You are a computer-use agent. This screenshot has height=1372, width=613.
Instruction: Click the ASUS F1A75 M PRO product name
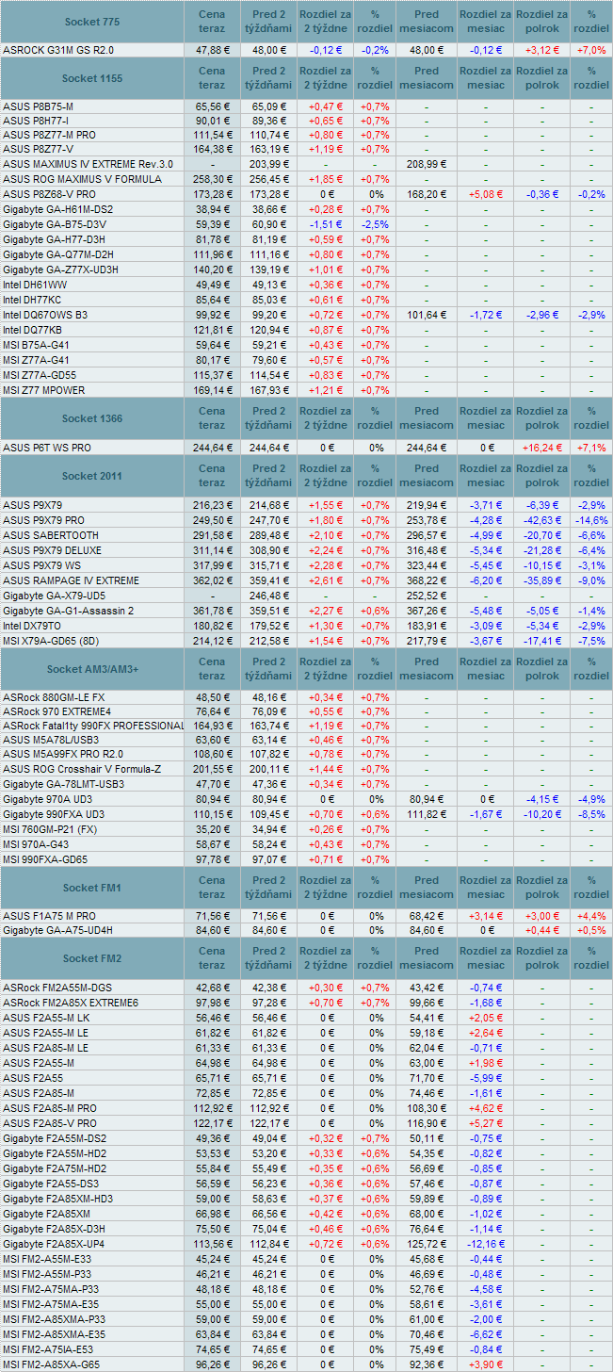pyautogui.click(x=50, y=916)
